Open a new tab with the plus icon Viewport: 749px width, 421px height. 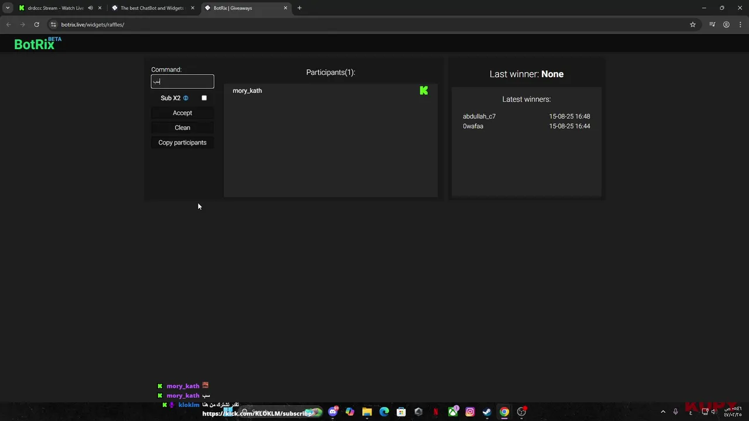300,8
